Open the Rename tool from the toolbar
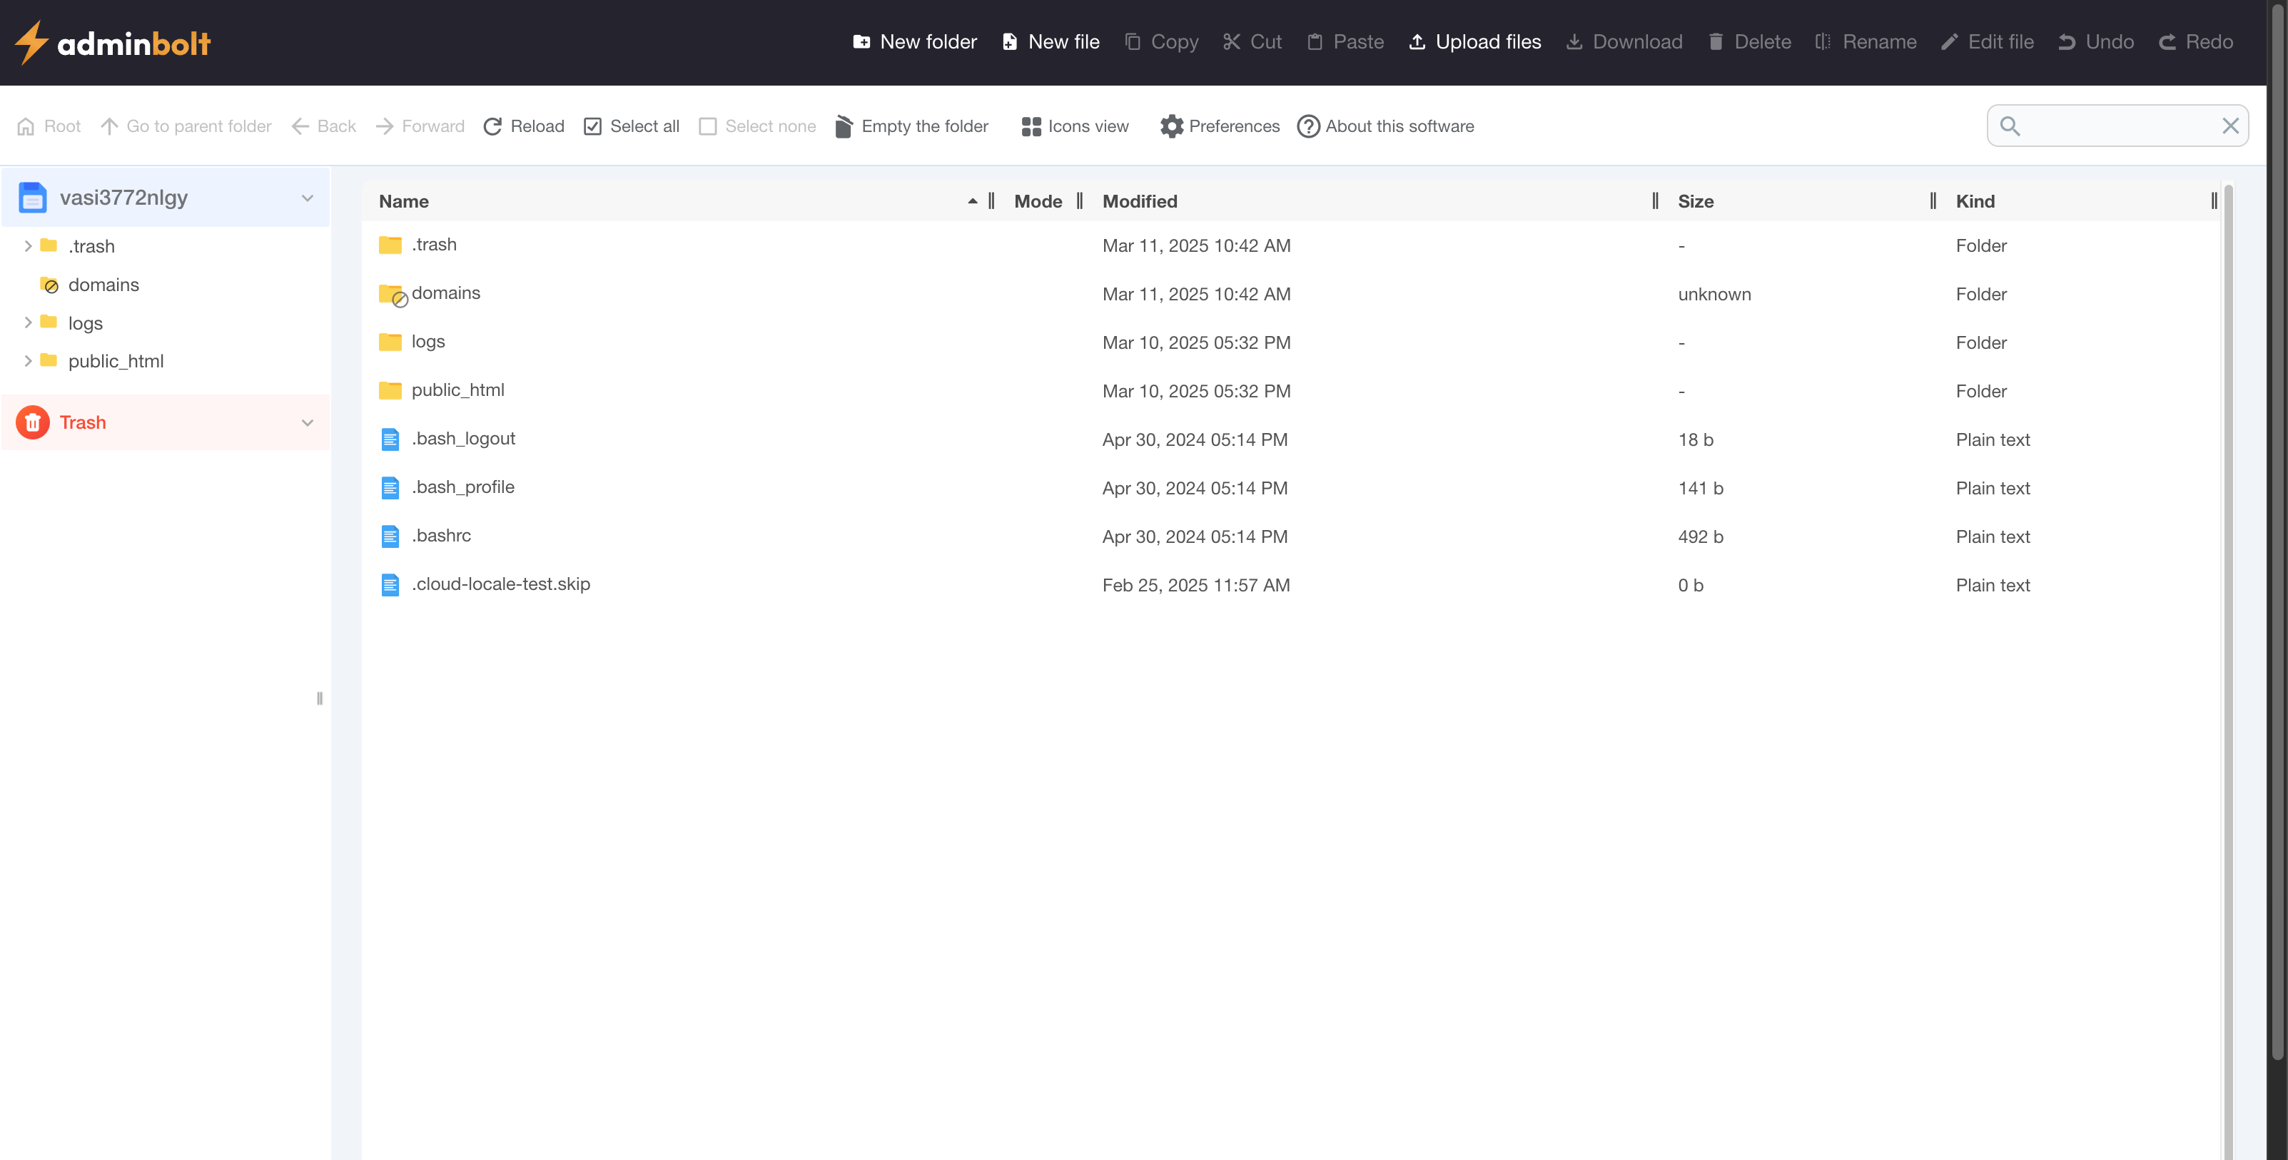Screen dimensions: 2288x1160 pyautogui.click(x=1822, y=42)
